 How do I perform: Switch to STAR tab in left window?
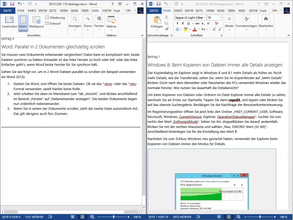[x=21, y=11]
